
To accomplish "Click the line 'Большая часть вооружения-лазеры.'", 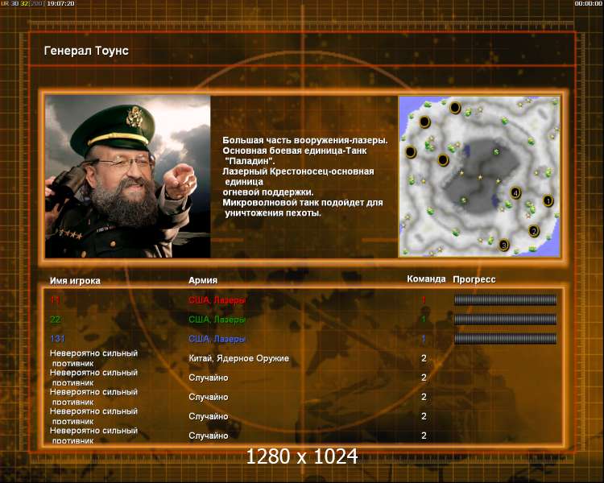I will click(x=305, y=141).
